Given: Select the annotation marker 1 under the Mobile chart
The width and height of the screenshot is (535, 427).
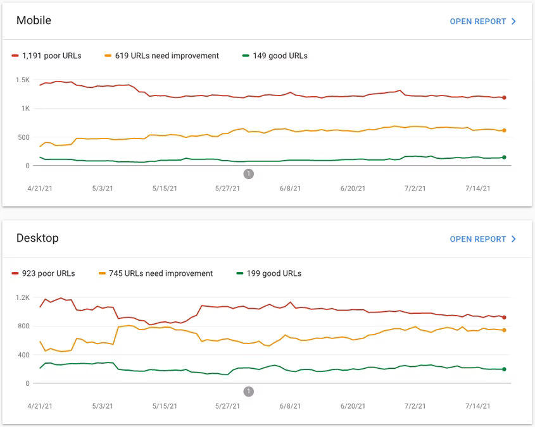Looking at the screenshot, I should point(248,173).
